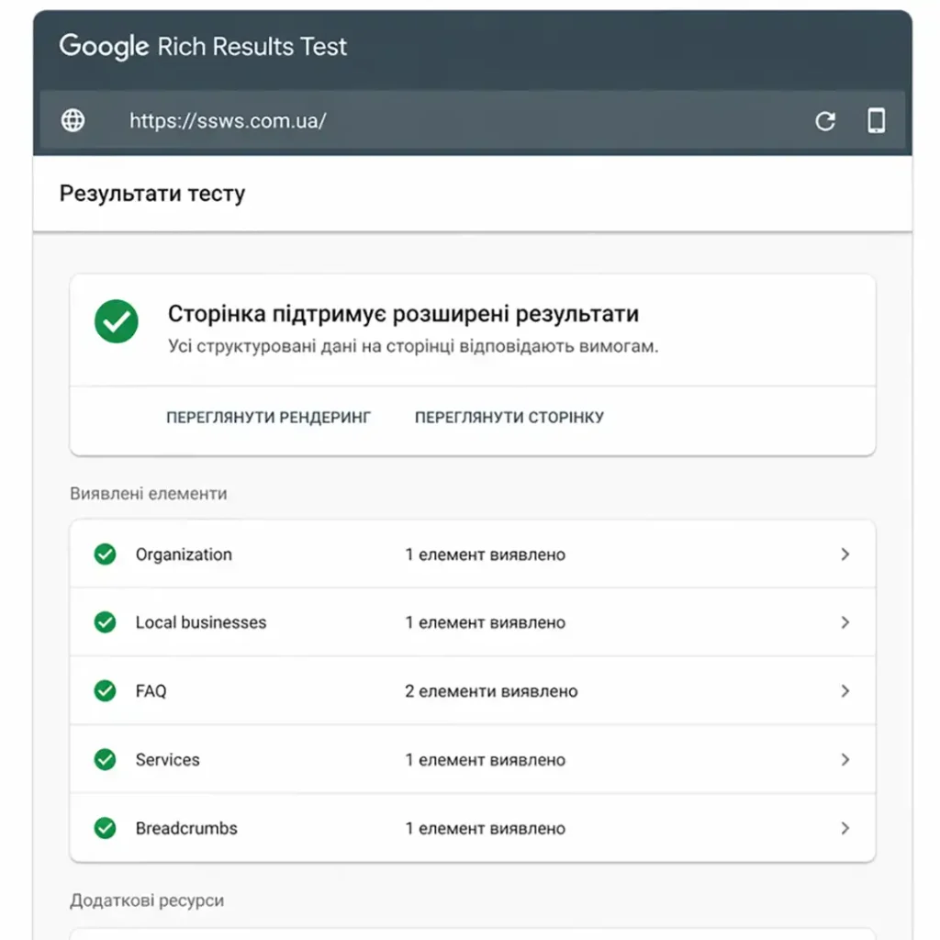Click '1 елемент виявлено' in Breadcrumbs row
This screenshot has width=940, height=940.
pyautogui.click(x=485, y=828)
